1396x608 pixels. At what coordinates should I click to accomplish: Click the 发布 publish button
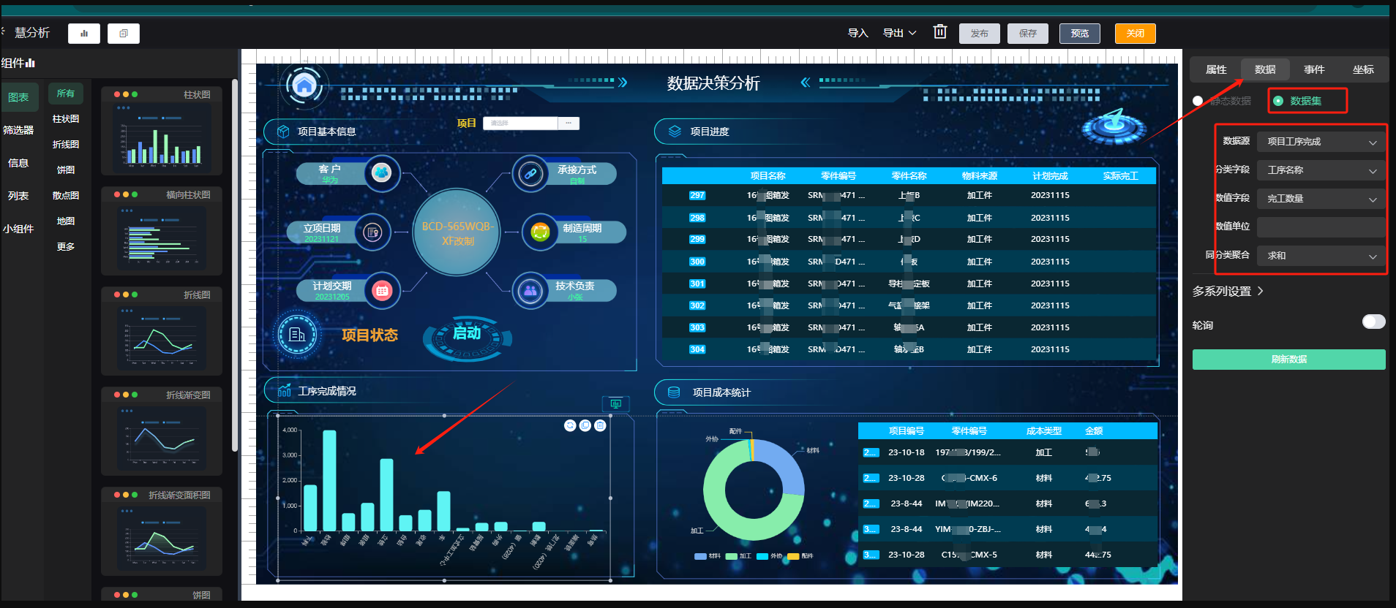click(x=980, y=34)
